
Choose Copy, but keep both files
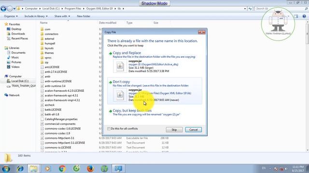(x=154, y=112)
